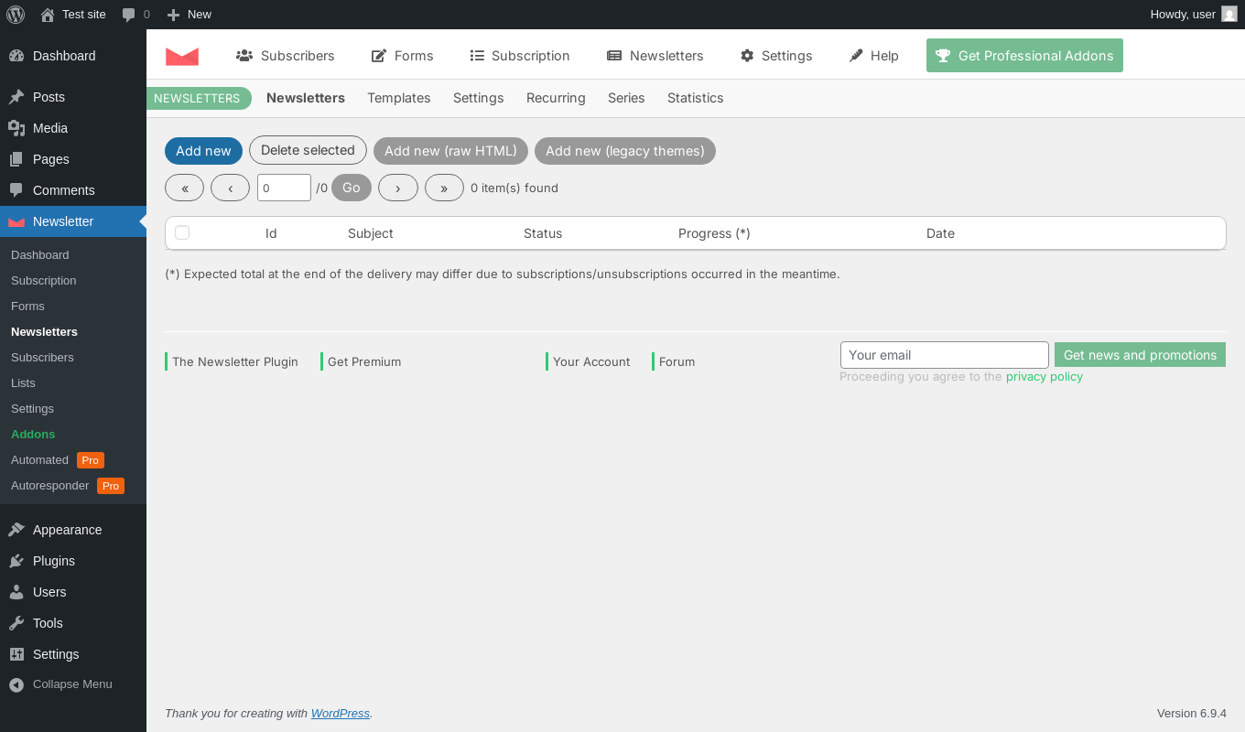Viewport: 1245px width, 732px height.
Task: Open the Newsletter plugin envelope logo
Action: pos(182,56)
